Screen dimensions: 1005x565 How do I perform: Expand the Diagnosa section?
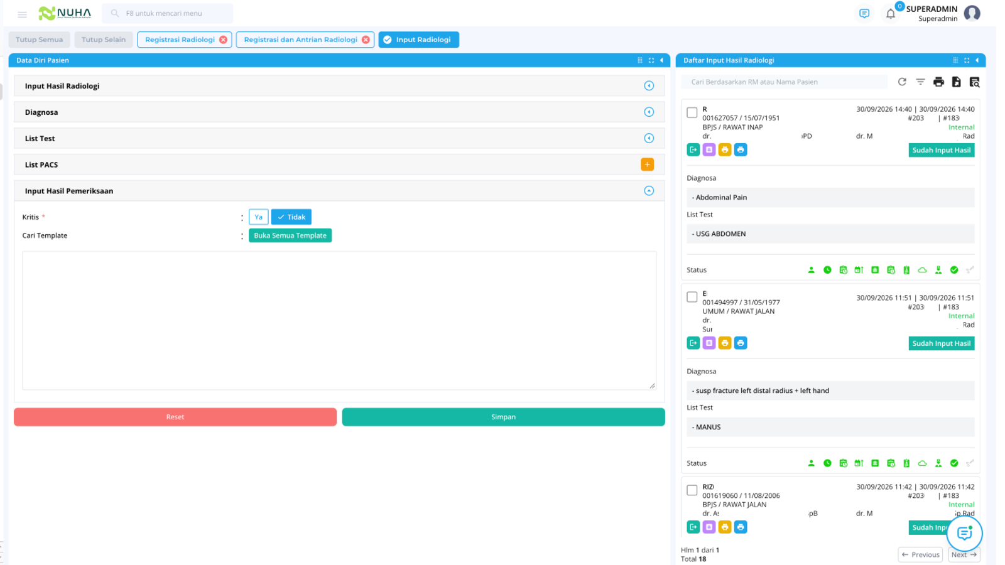tap(649, 112)
